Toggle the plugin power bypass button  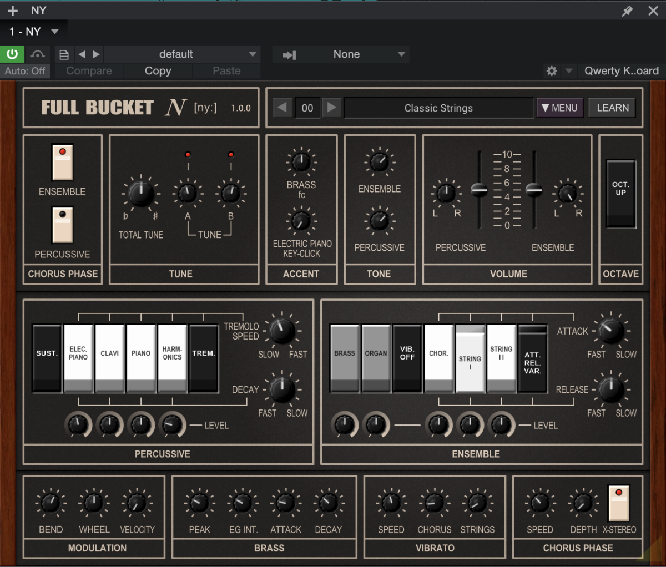[12, 54]
